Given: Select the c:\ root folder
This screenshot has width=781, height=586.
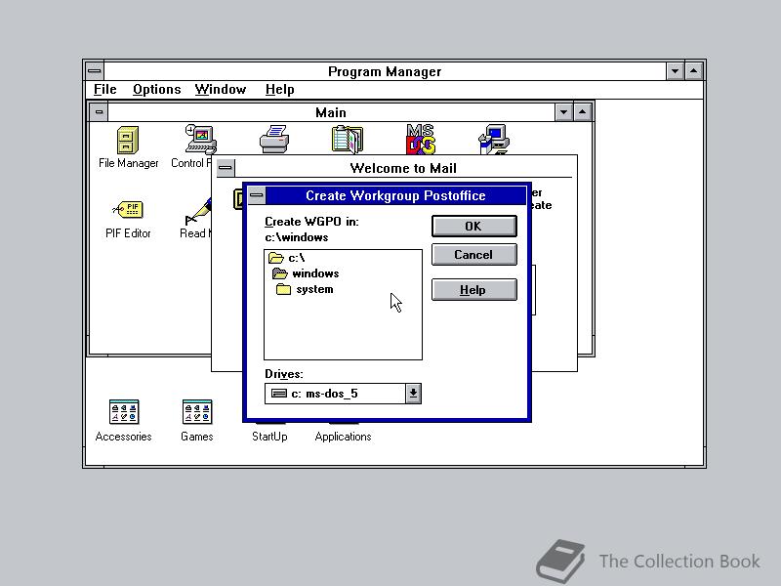Looking at the screenshot, I should click(286, 258).
